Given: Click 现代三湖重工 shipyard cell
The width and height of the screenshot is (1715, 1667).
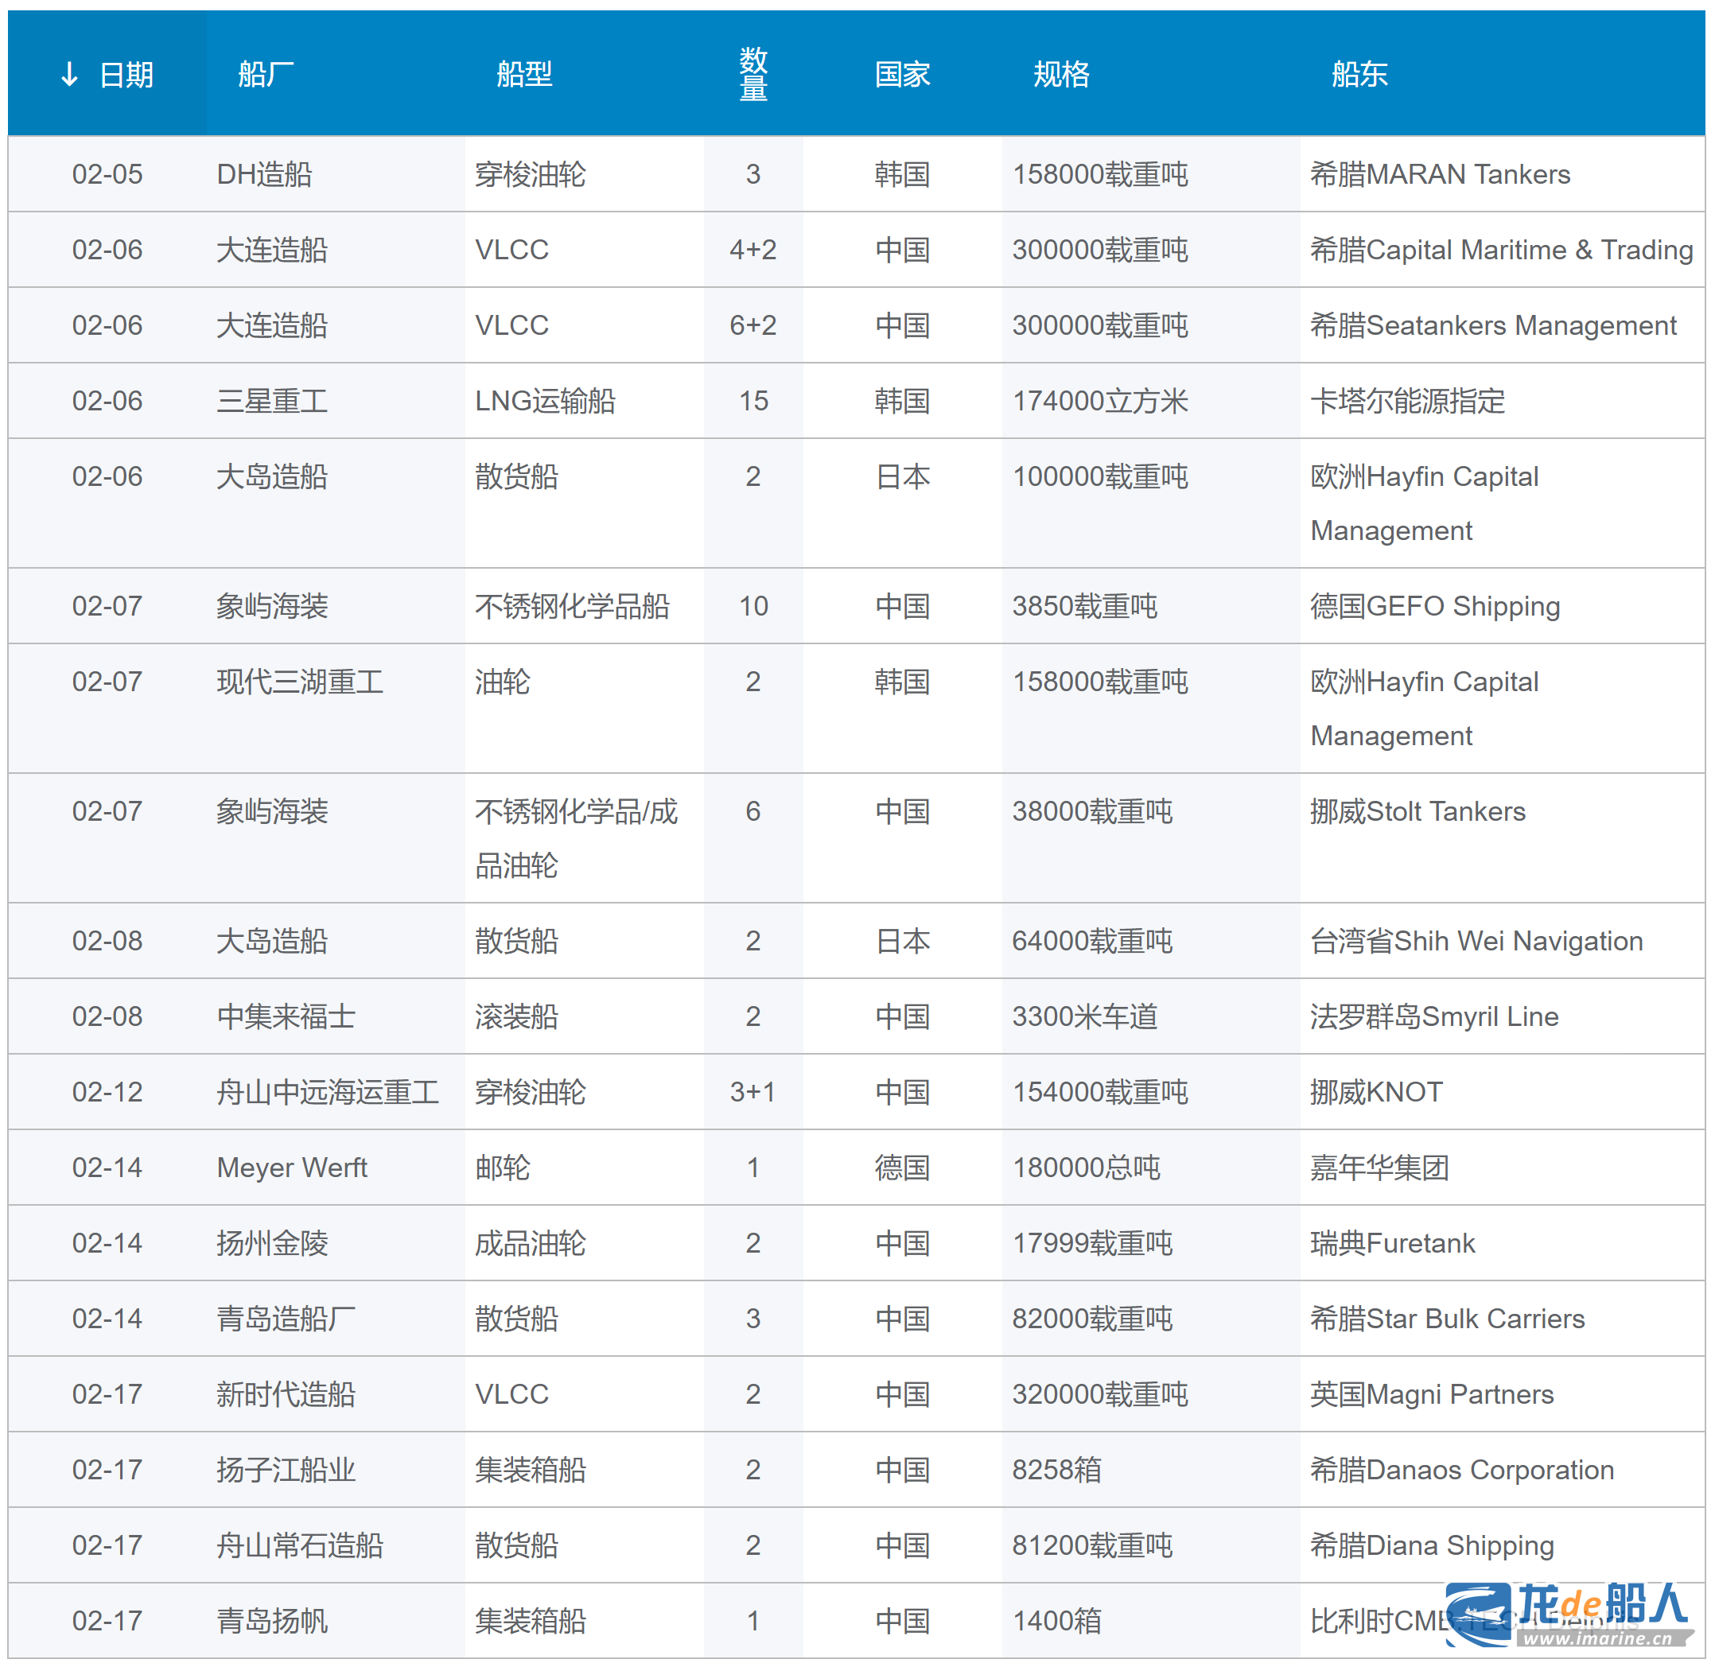Looking at the screenshot, I should [299, 682].
